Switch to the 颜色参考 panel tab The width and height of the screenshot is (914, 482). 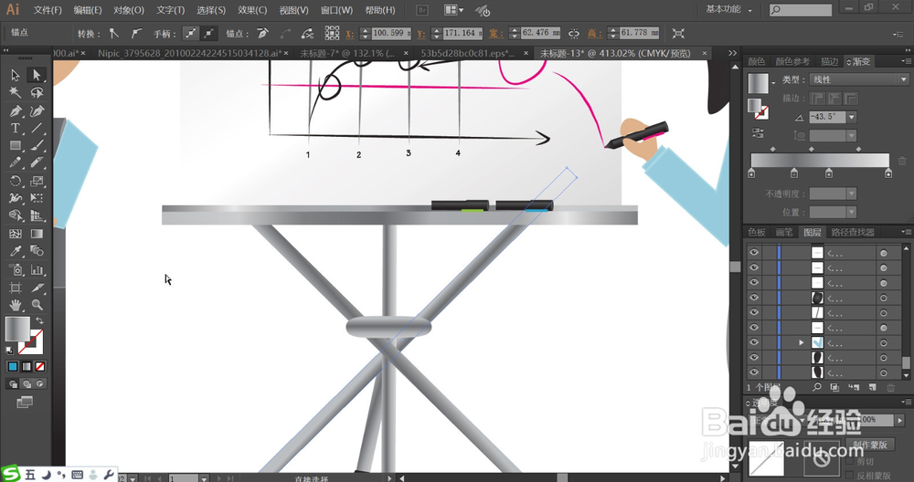pyautogui.click(x=792, y=61)
